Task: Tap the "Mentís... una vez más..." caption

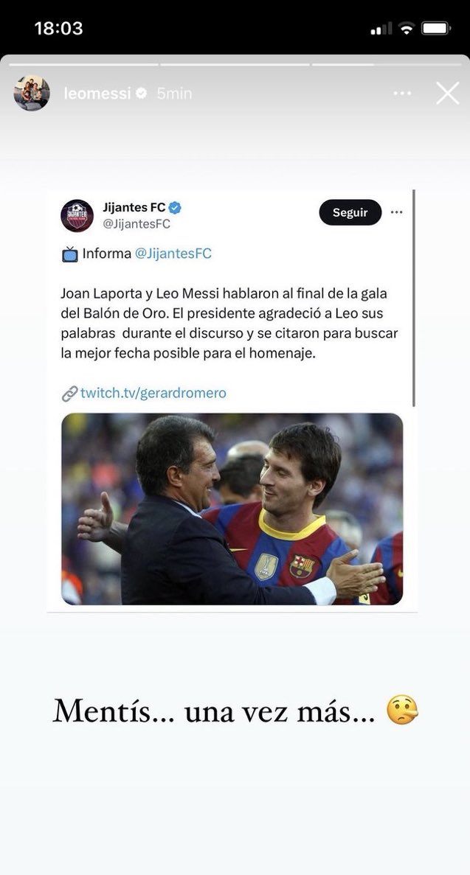Action: coord(214,711)
